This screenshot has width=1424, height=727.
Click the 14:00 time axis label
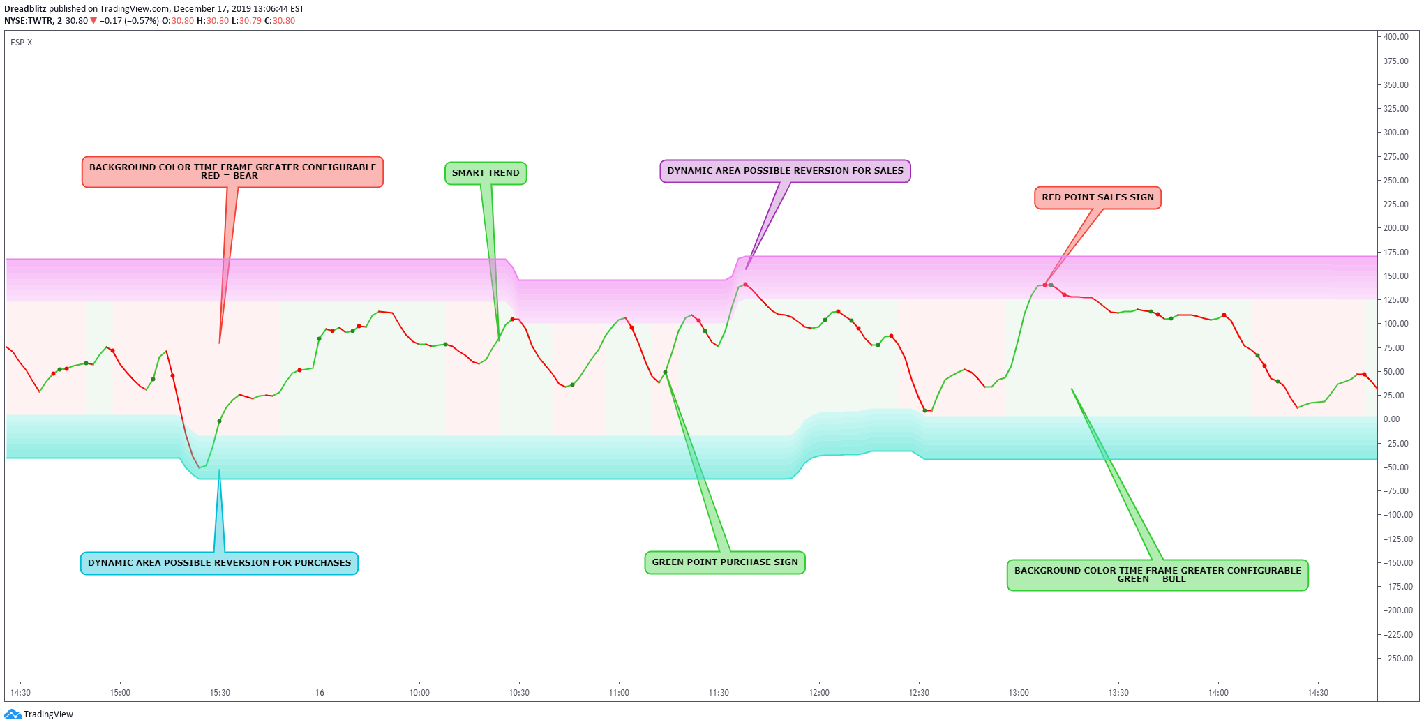click(1218, 693)
